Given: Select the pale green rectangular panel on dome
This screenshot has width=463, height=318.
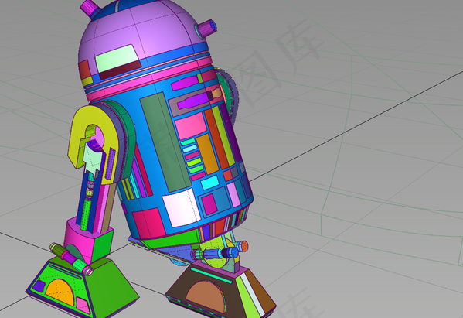Looking at the screenshot, I should [x=117, y=58].
